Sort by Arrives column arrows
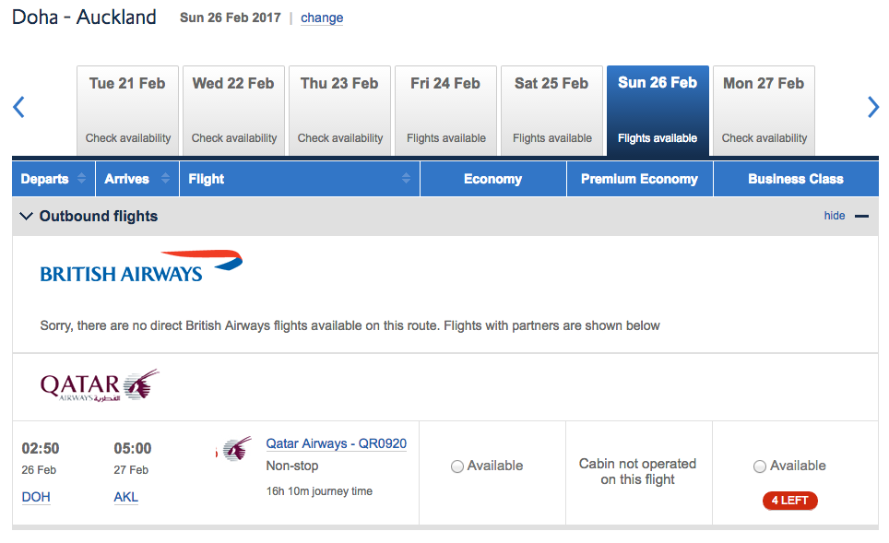Viewport: 889px width, 543px height. tap(166, 179)
